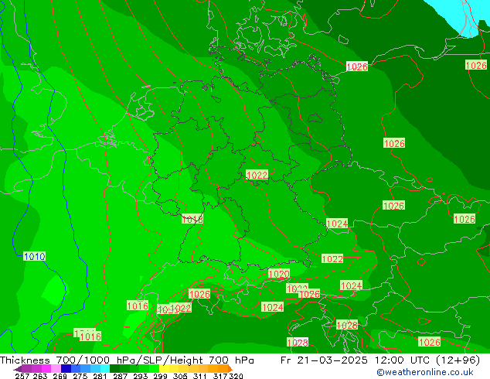Image resolution: width=490 pixels, height=379 pixels.
Task: Click the legend value 287
Action: (x=120, y=376)
